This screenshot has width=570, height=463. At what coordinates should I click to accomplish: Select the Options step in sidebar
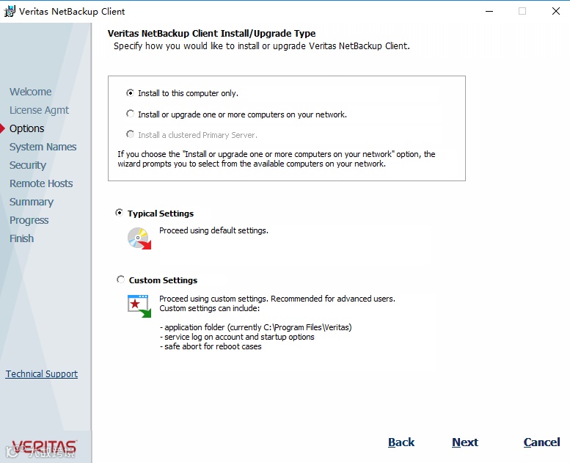tap(27, 128)
